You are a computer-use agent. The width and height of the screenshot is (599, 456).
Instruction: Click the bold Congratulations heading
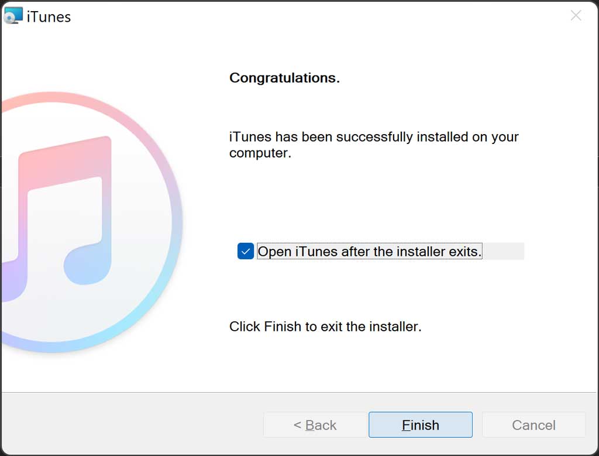pos(284,78)
